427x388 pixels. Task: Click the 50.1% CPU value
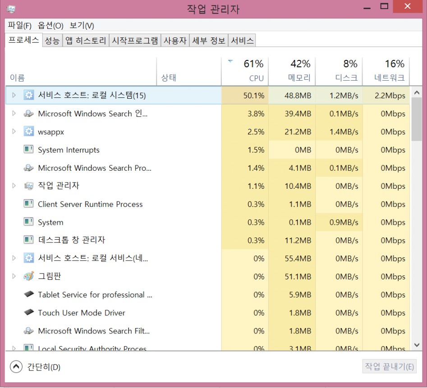[x=253, y=96]
